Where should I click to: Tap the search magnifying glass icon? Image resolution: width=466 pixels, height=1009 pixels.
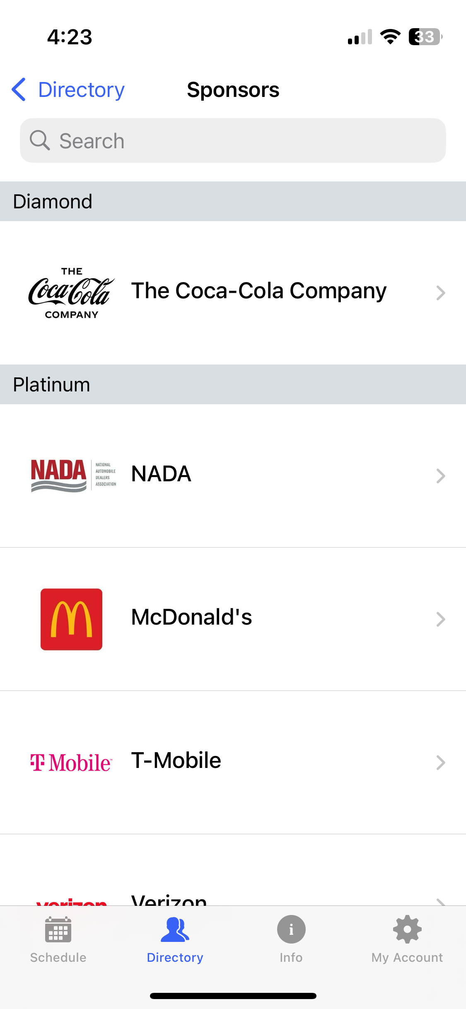tap(40, 140)
